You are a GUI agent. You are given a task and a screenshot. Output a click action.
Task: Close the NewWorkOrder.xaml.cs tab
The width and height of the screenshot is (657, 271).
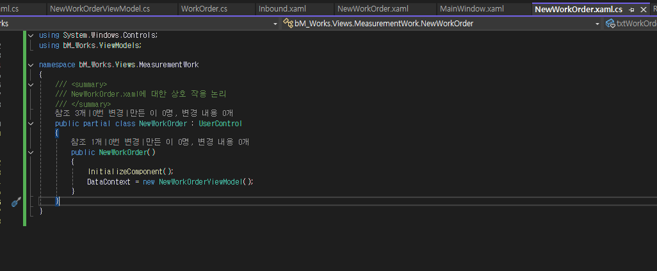(x=642, y=10)
